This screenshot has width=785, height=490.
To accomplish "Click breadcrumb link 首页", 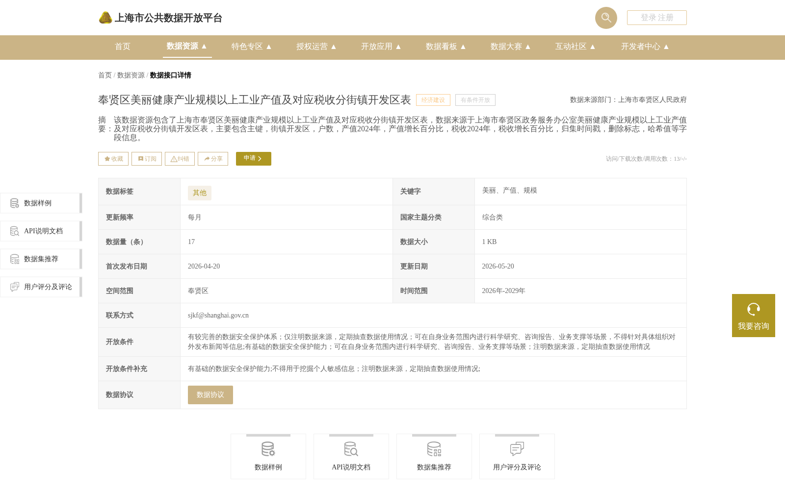I will click(x=105, y=75).
